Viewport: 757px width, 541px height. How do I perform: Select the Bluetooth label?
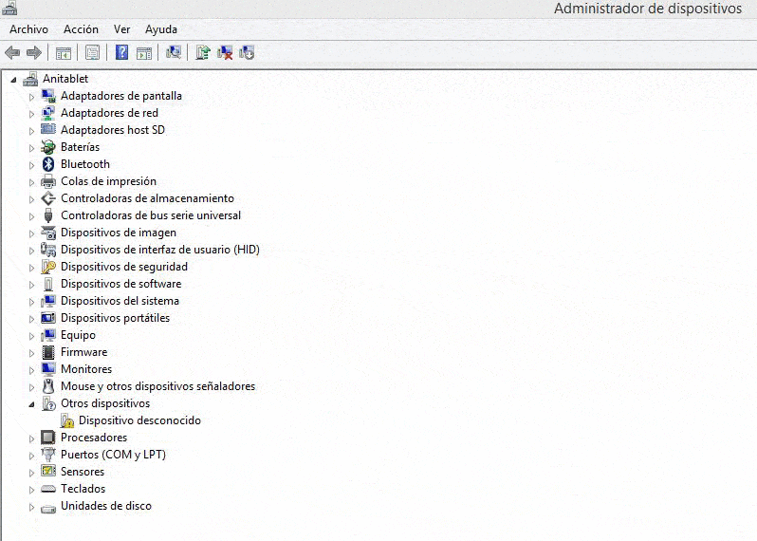pos(85,164)
